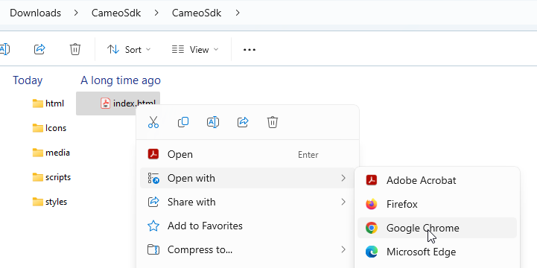
Task: Select the scripts folder
Action: tap(51, 177)
